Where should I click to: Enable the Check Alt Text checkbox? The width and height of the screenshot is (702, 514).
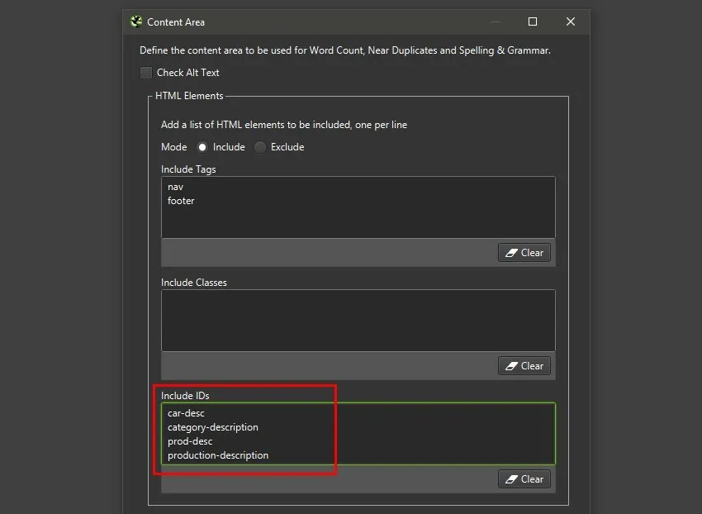[146, 73]
